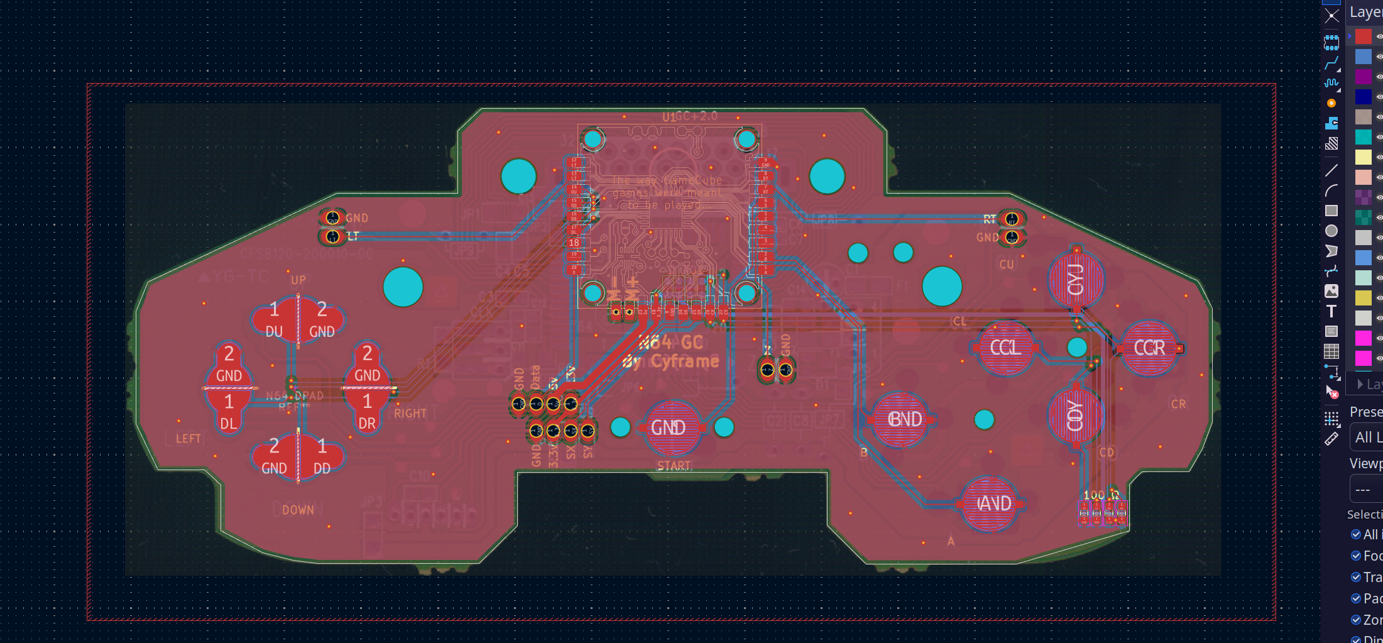Select the Measure ruler tool

click(x=1331, y=439)
